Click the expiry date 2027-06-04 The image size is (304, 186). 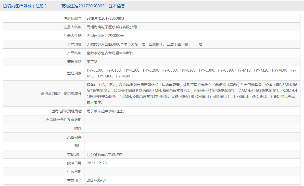coord(97,180)
